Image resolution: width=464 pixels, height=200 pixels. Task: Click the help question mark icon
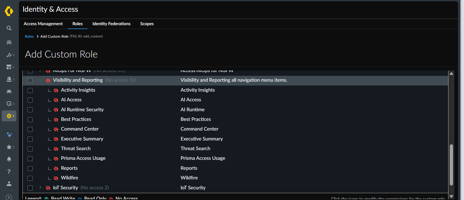[x=9, y=172]
